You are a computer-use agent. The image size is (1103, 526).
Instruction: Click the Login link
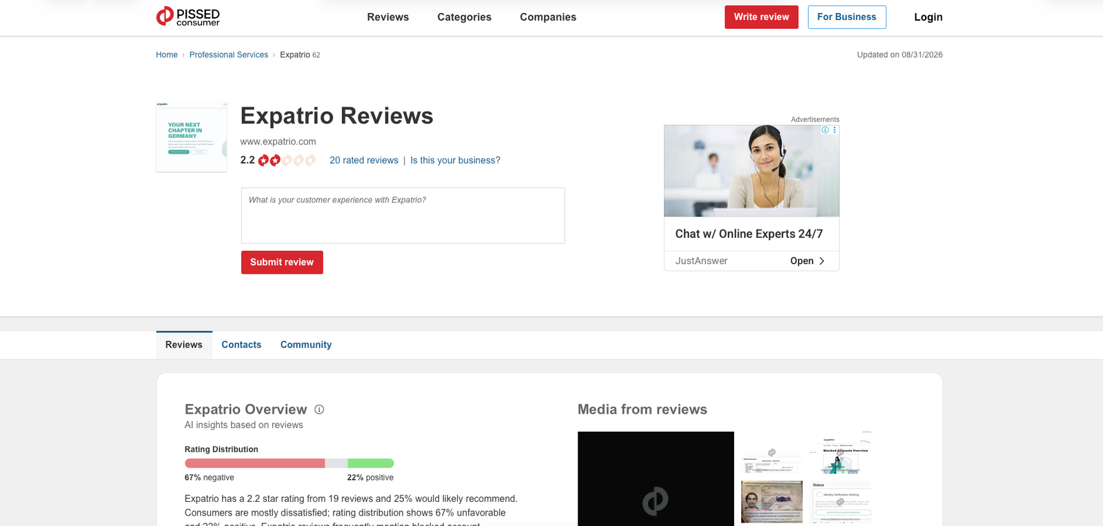click(928, 17)
